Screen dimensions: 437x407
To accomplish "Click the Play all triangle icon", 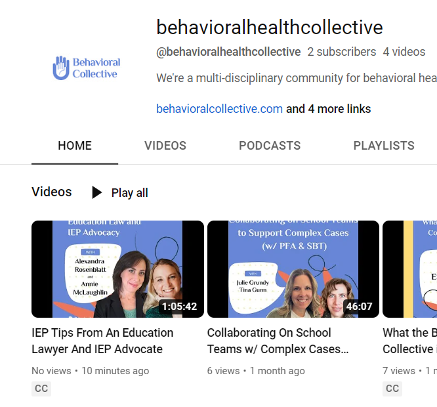I will [x=97, y=192].
